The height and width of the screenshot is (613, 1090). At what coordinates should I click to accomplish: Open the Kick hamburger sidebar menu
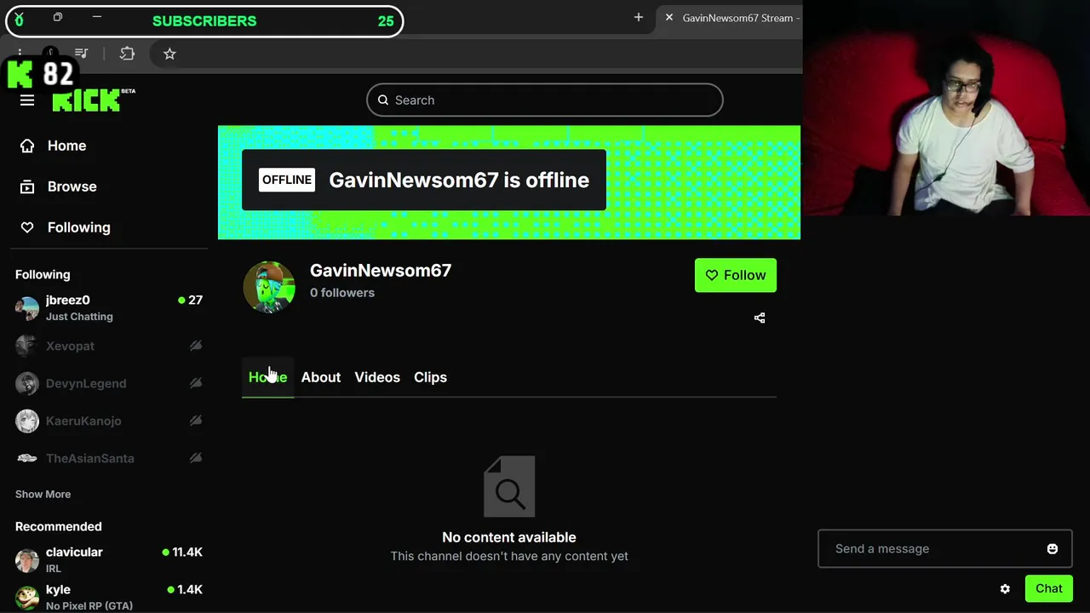(x=27, y=100)
